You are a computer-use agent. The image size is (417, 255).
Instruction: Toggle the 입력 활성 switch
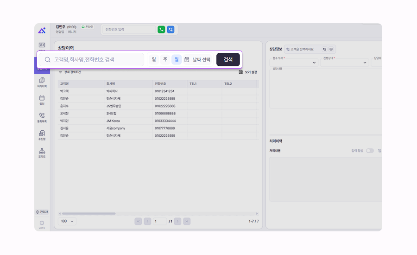pyautogui.click(x=370, y=151)
